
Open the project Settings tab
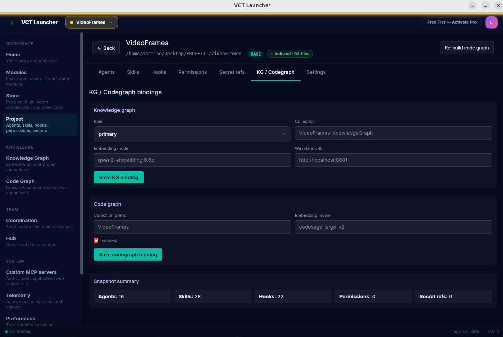click(316, 72)
